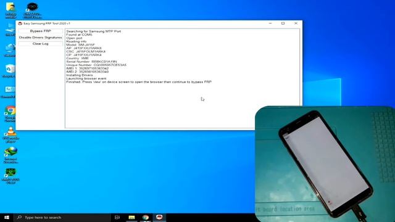Select Easy Samsung FRP Tool taskbar icon
395x222 pixels.
click(x=159, y=218)
